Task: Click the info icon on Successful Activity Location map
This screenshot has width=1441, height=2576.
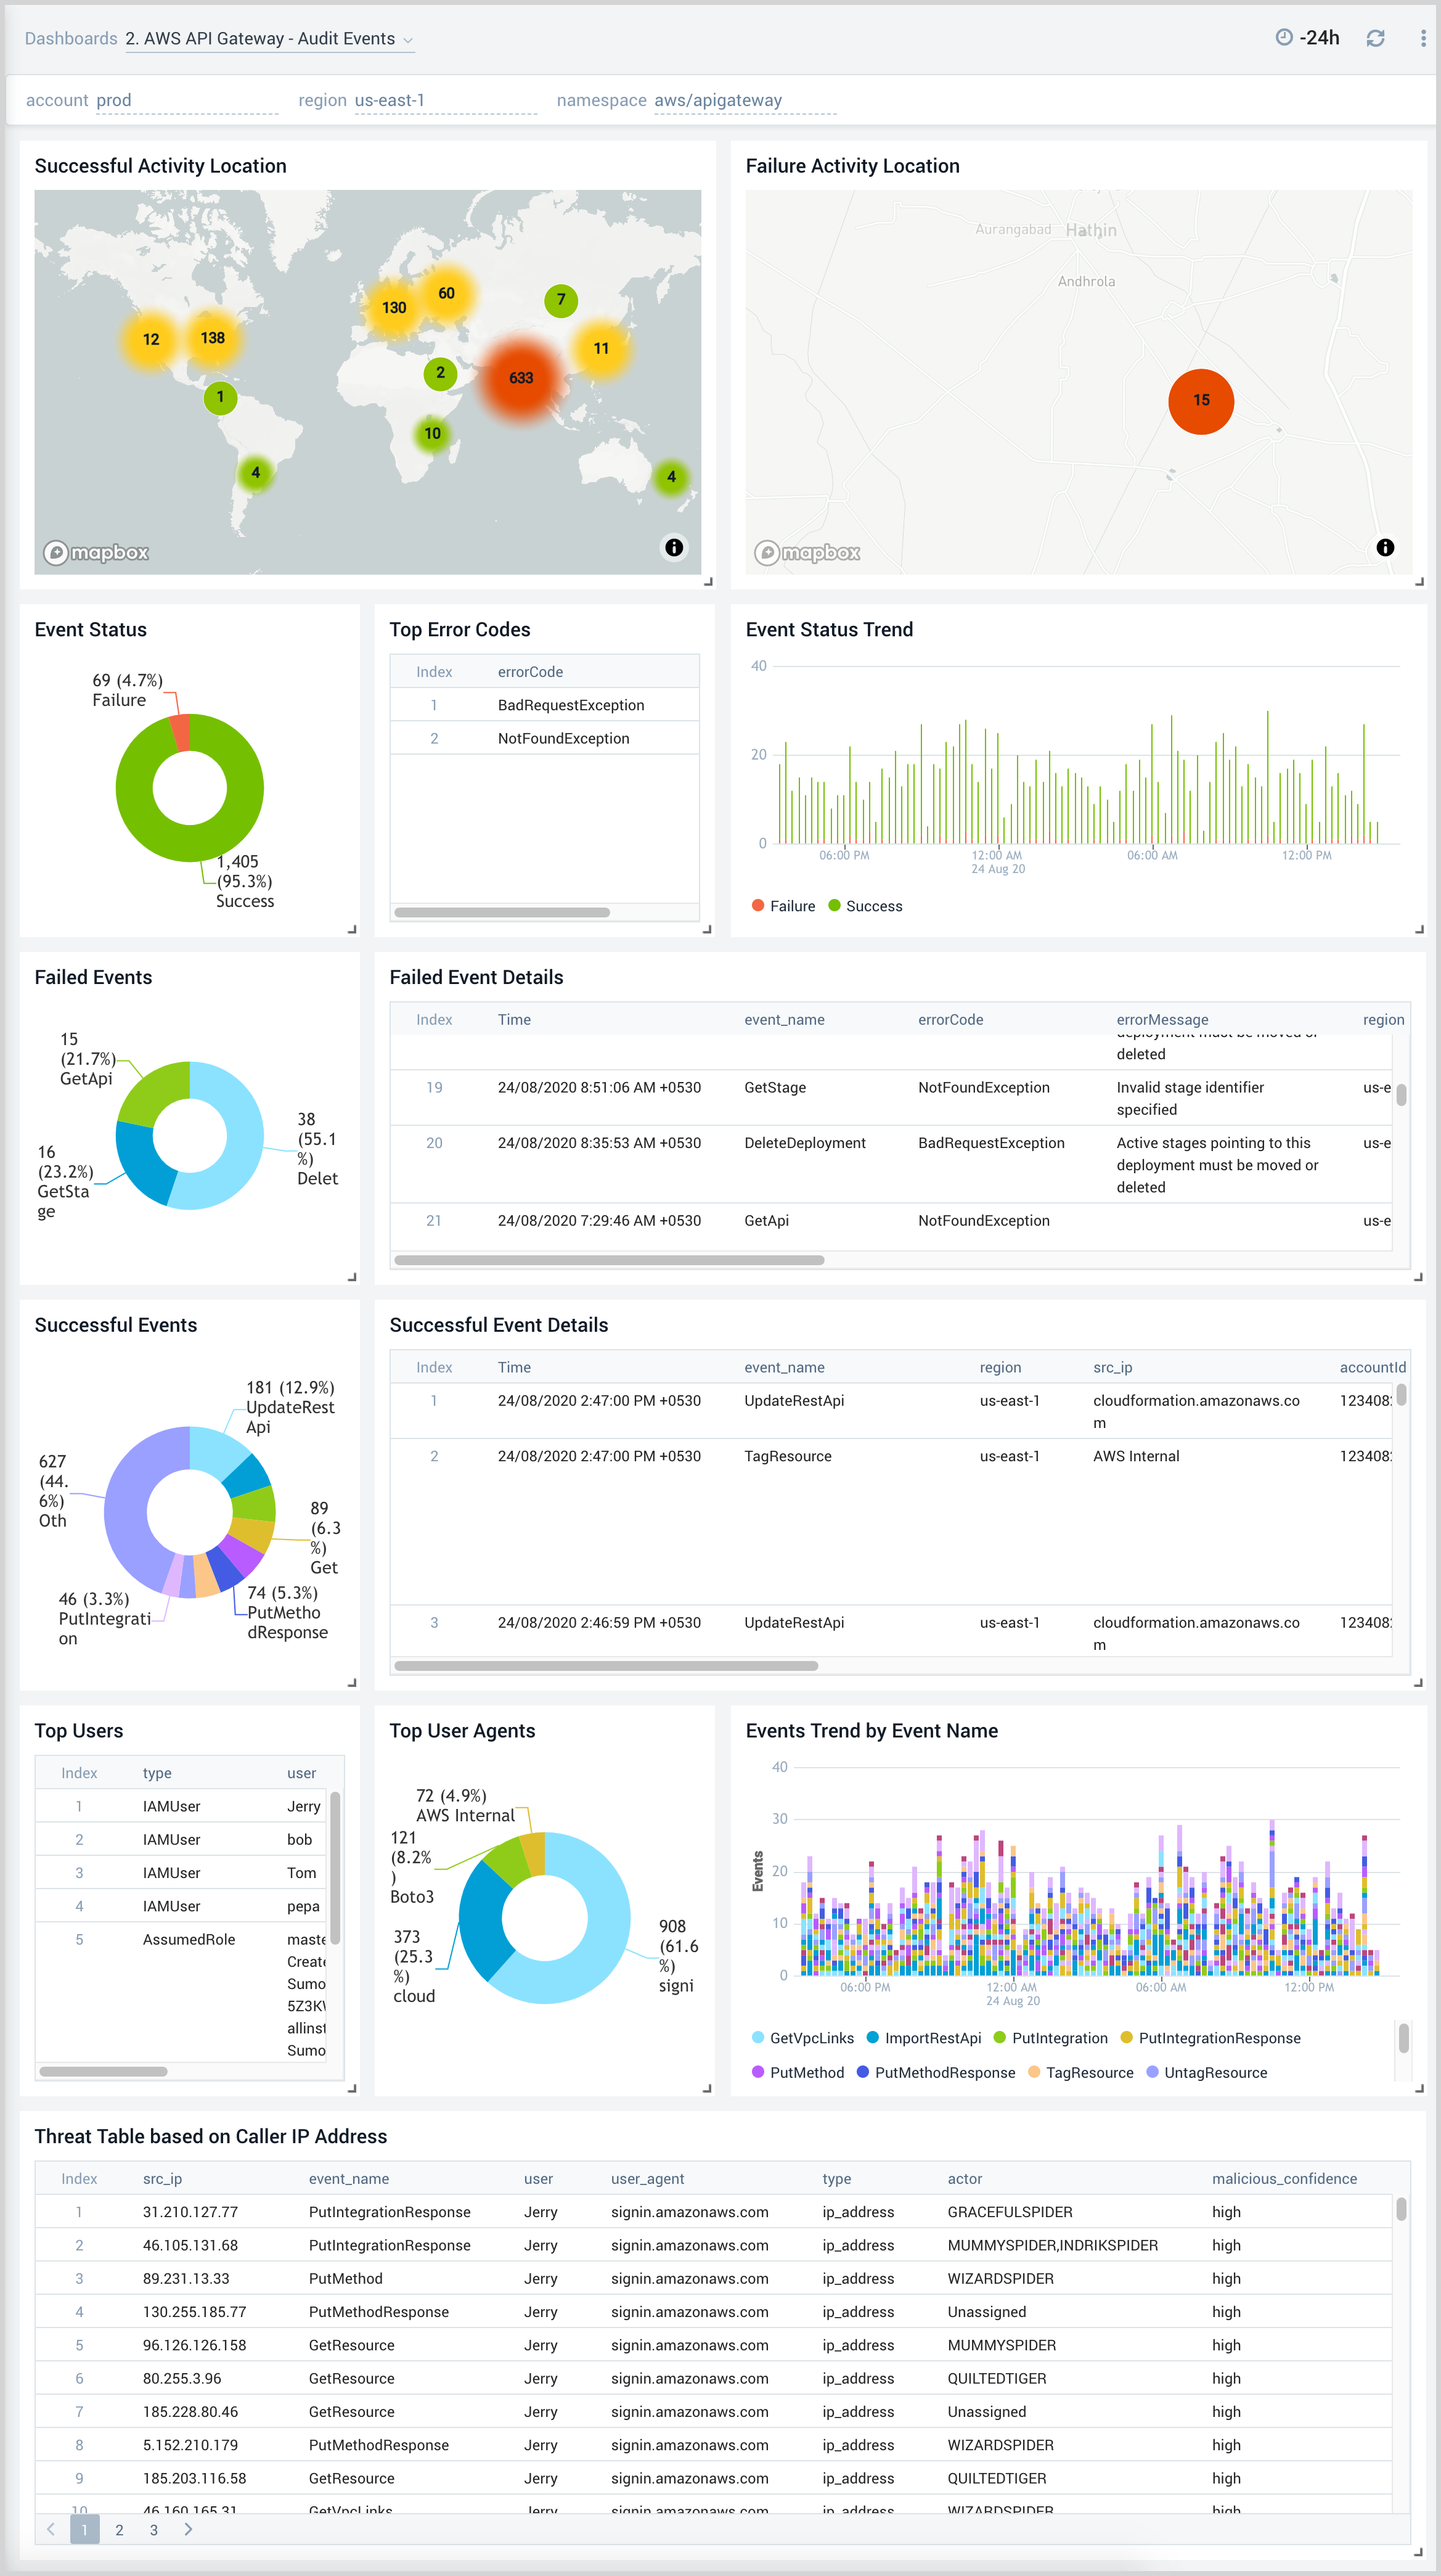Action: (x=674, y=547)
